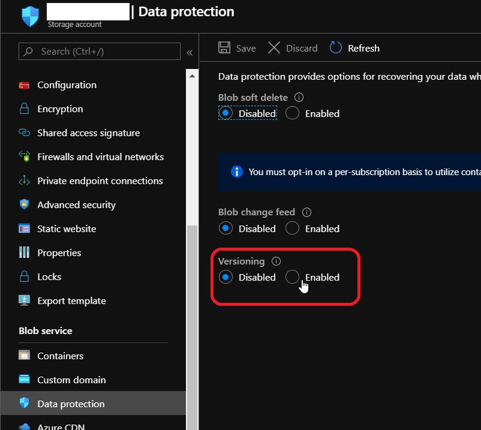The width and height of the screenshot is (481, 430).
Task: Open Private endpoint connections page
Action: (100, 181)
